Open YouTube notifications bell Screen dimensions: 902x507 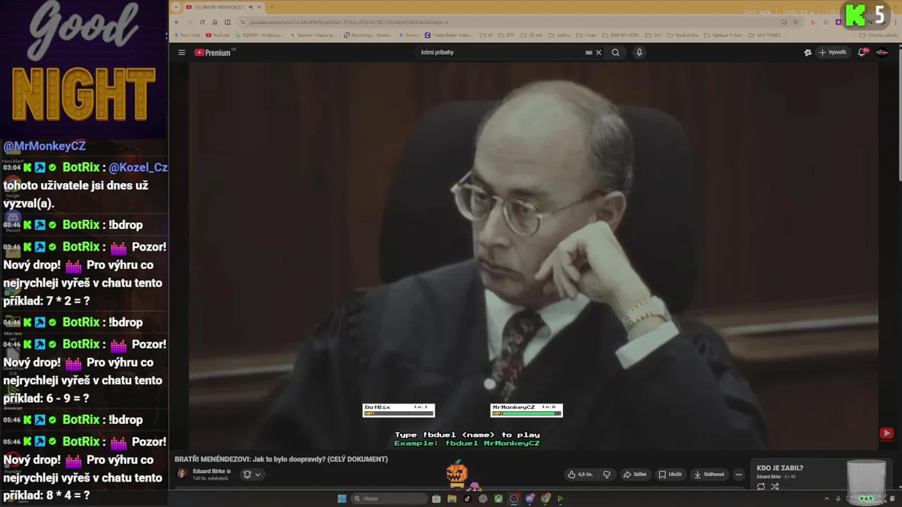click(862, 52)
